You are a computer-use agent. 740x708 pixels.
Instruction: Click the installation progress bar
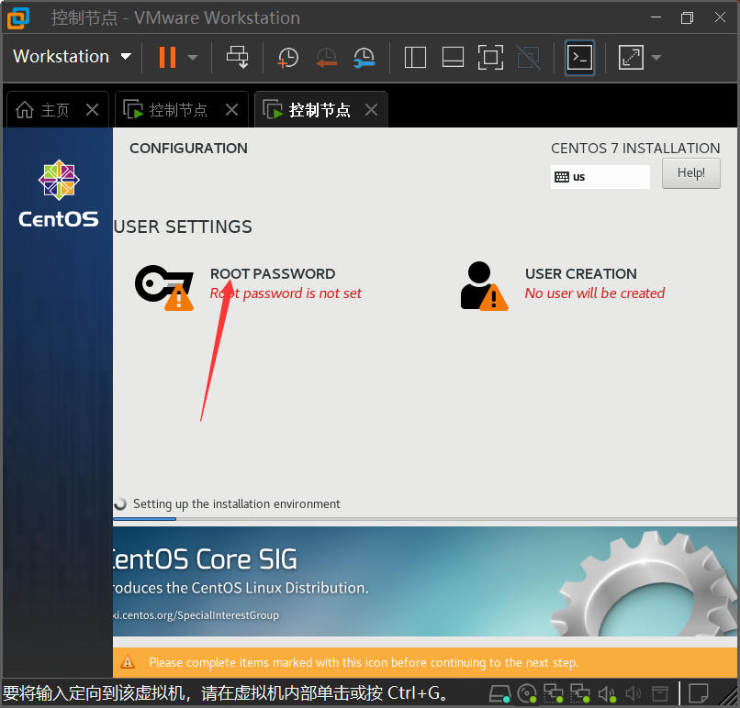pyautogui.click(x=425, y=519)
